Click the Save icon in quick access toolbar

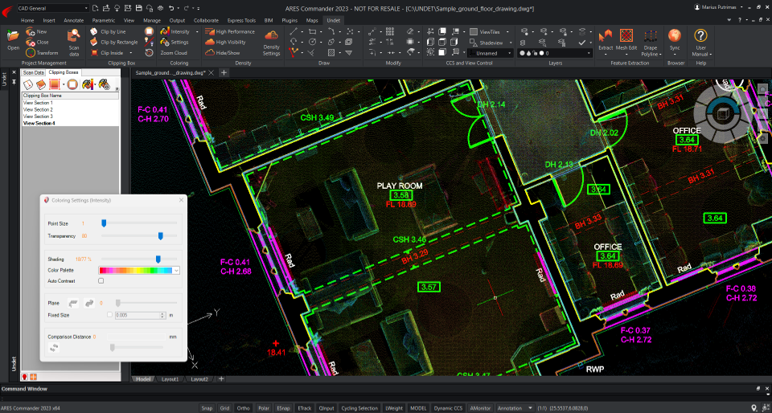pos(139,8)
